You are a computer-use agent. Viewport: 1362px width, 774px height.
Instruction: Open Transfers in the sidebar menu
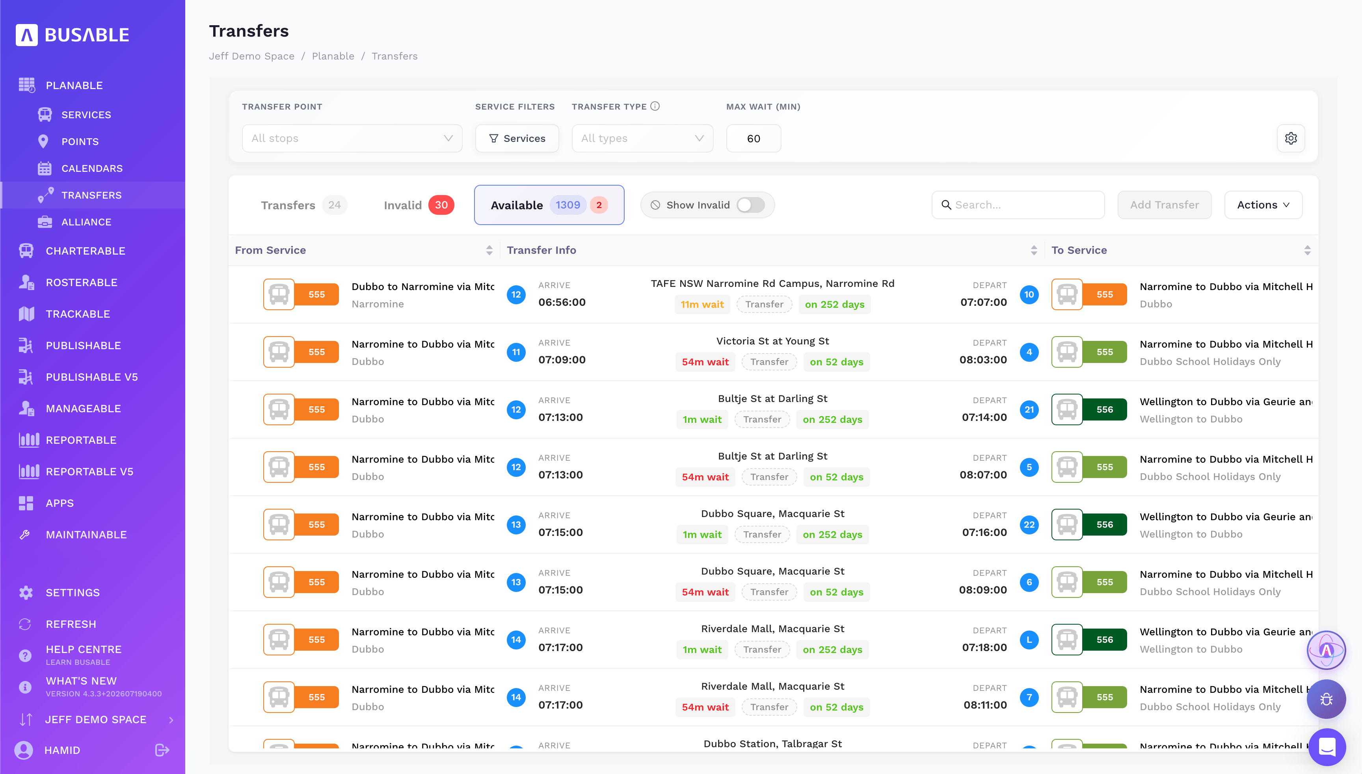(x=93, y=195)
